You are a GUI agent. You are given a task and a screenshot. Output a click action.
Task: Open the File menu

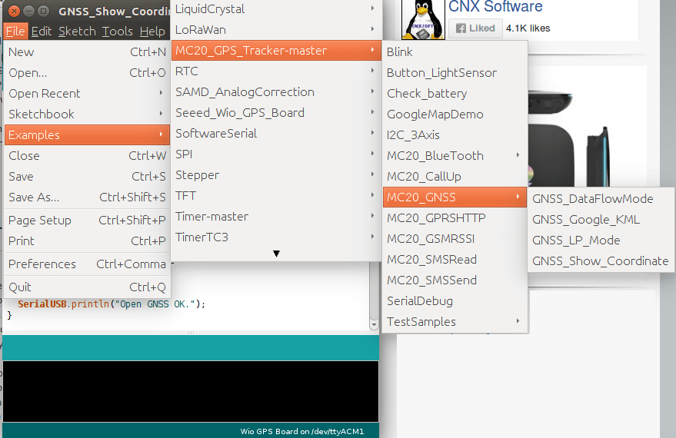[x=15, y=32]
